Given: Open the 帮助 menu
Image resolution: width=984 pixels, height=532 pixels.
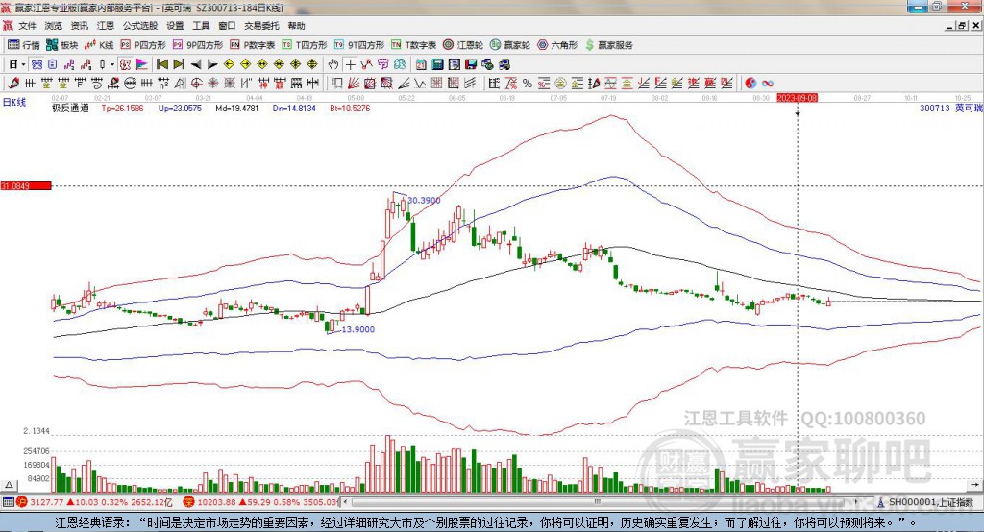Looking at the screenshot, I should click(x=296, y=26).
